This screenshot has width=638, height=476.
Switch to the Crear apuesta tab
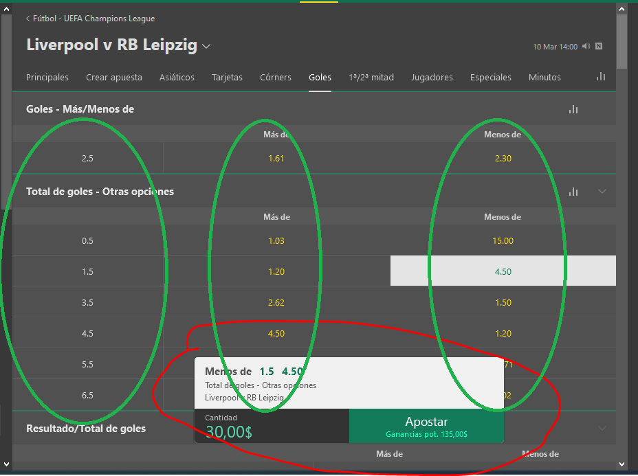pos(114,77)
